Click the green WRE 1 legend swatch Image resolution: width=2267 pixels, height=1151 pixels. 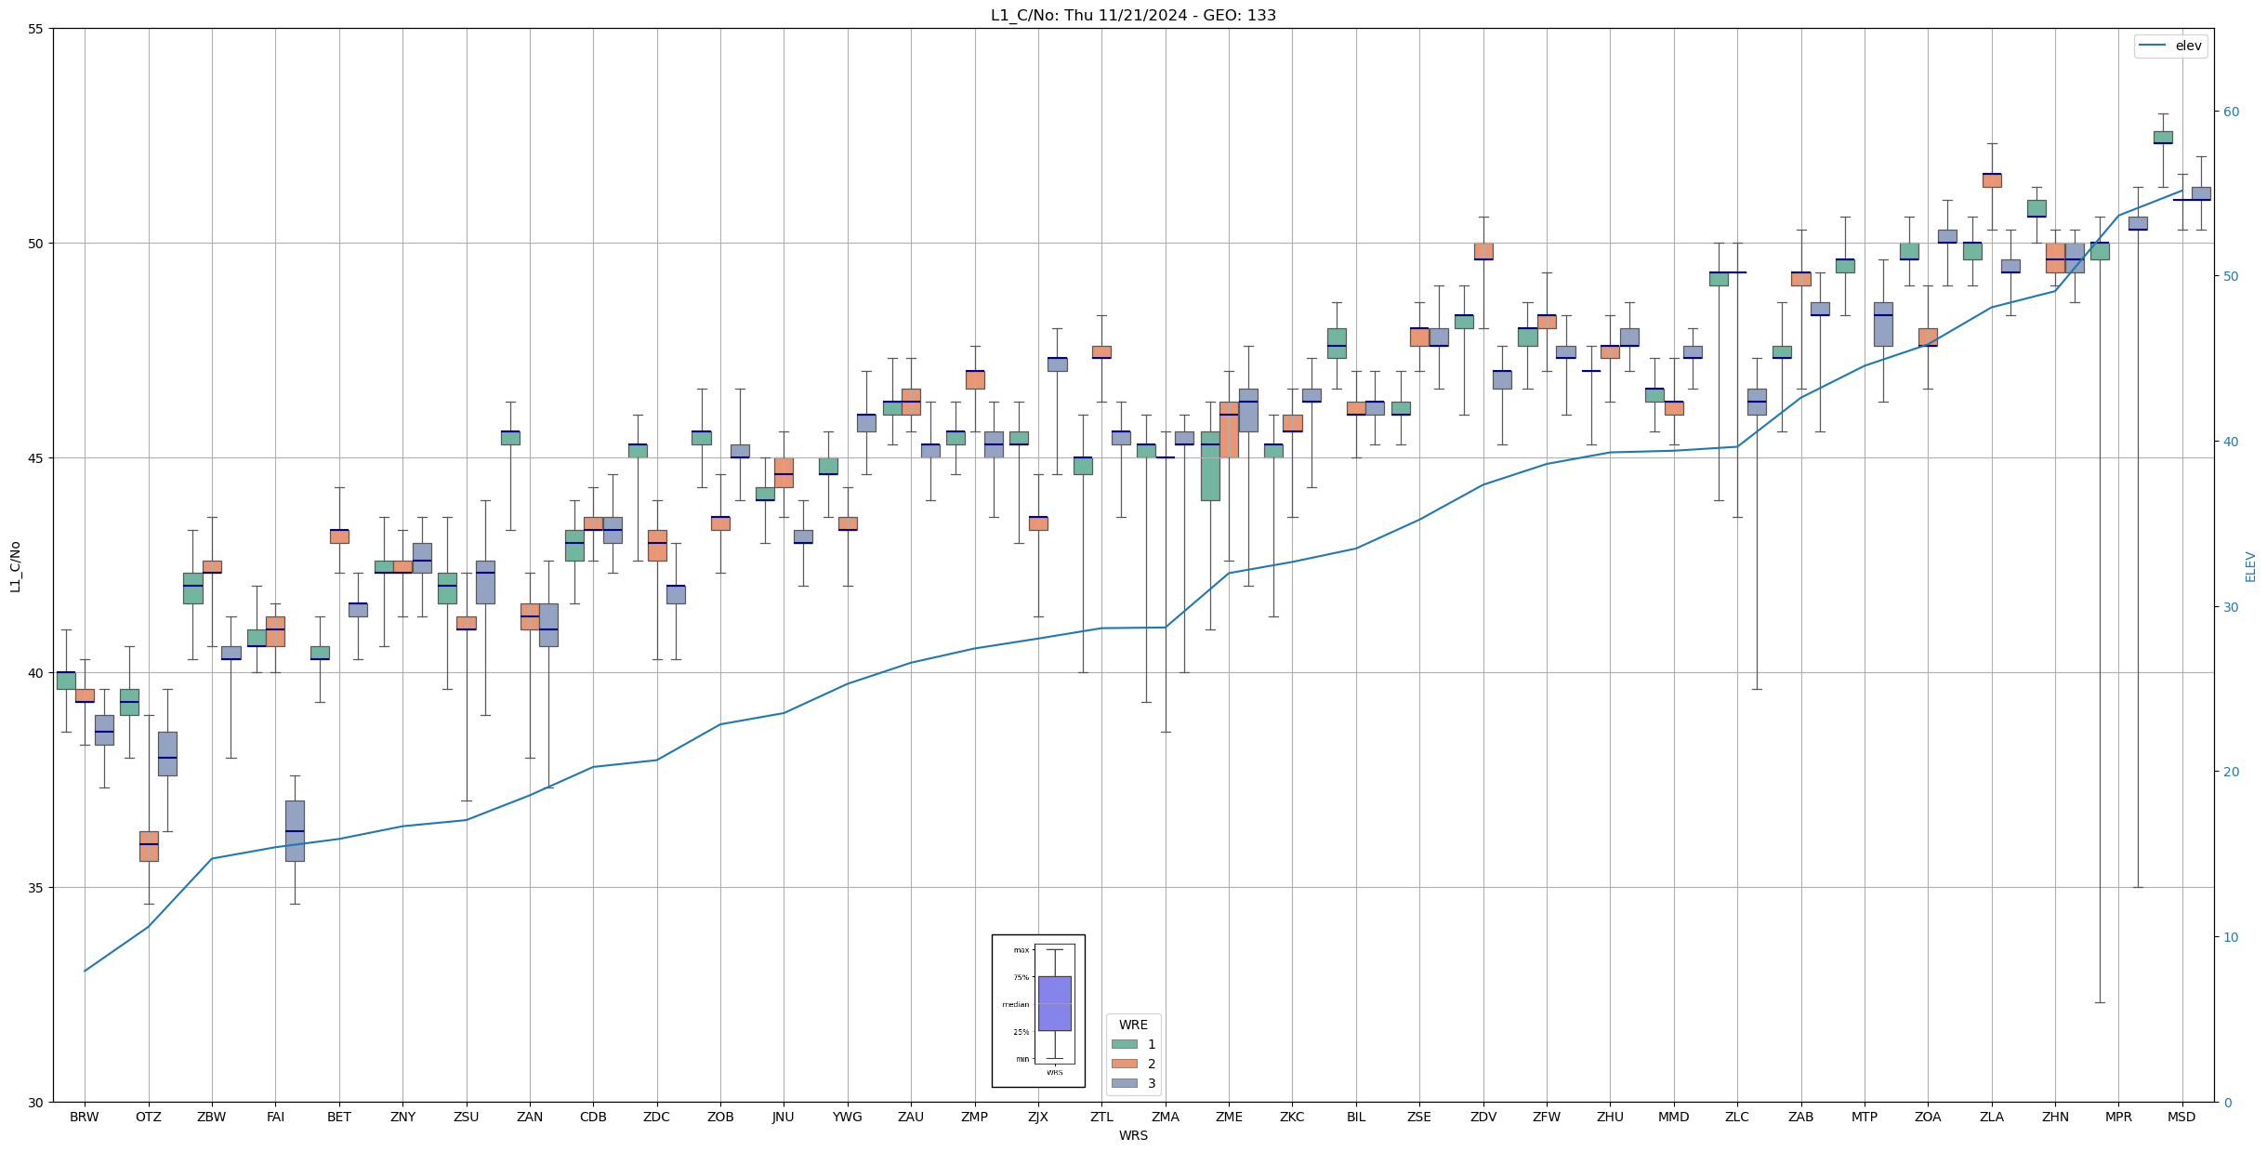(x=1124, y=1044)
